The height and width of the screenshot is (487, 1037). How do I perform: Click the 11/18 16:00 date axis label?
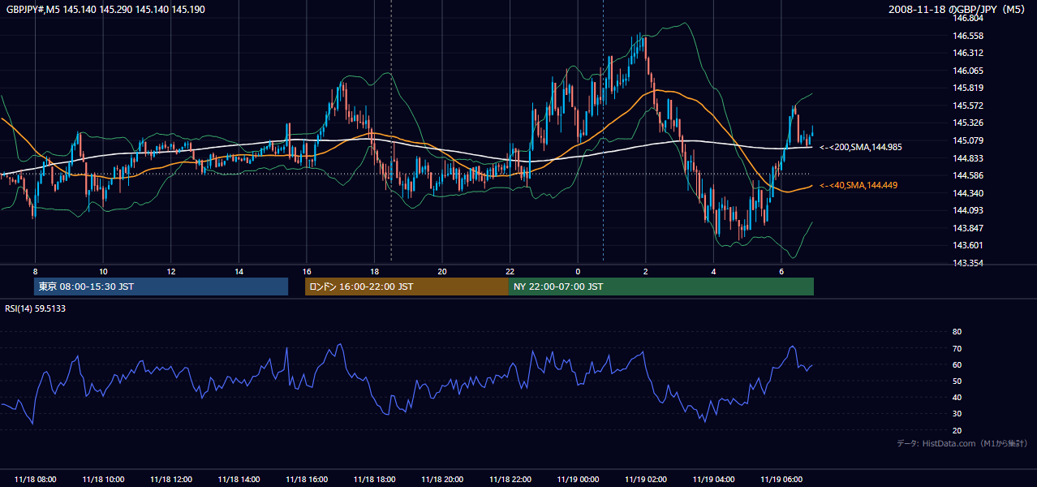click(307, 480)
